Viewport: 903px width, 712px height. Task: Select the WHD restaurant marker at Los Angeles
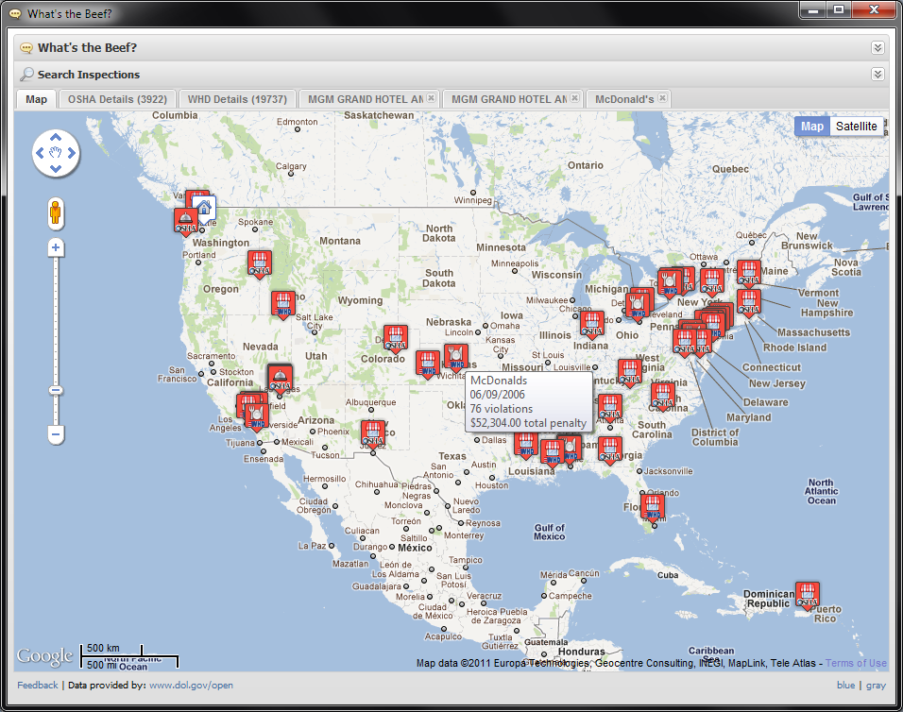pyautogui.click(x=256, y=416)
